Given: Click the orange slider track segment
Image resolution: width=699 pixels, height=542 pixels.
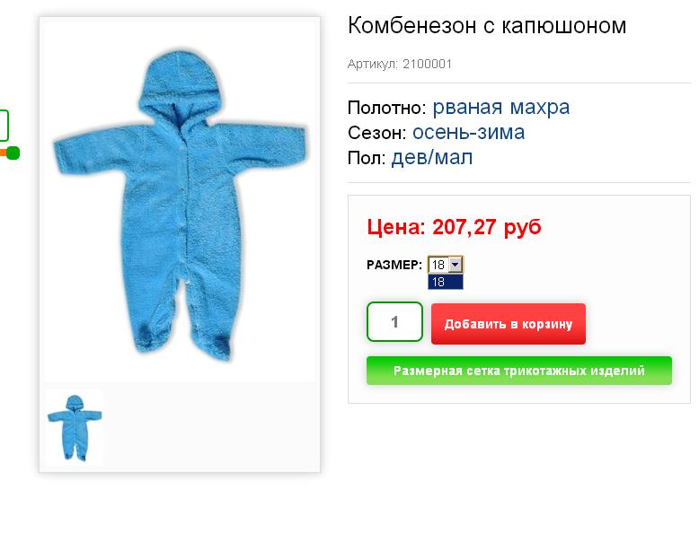Looking at the screenshot, I should click(3, 153).
